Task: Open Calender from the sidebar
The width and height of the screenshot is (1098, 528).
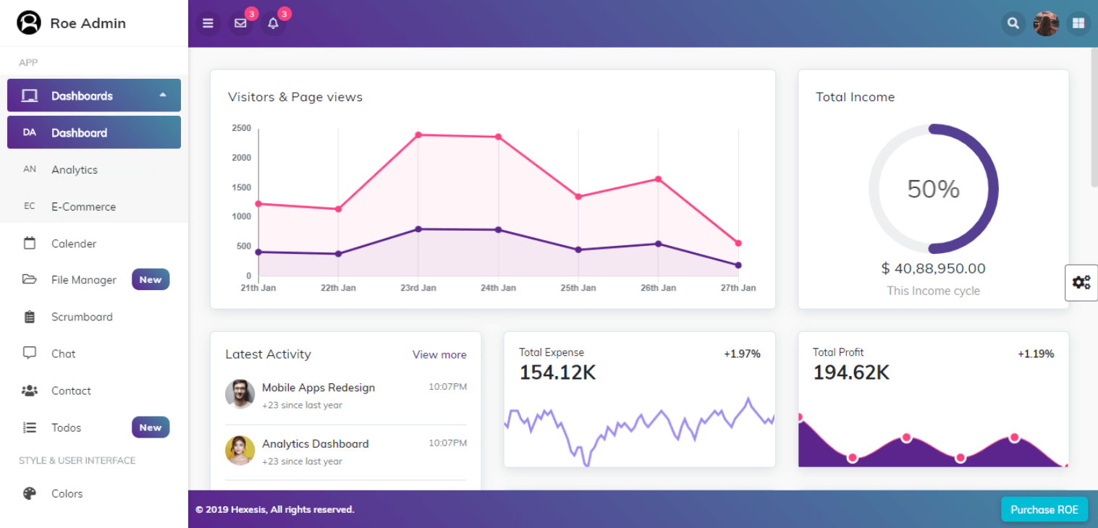Action: pos(73,244)
